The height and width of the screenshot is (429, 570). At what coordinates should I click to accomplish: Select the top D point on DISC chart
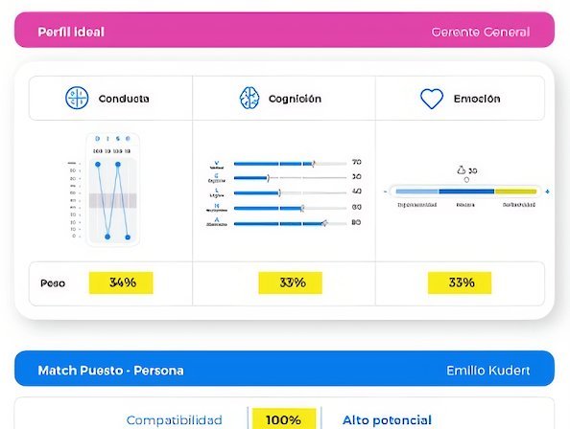click(98, 165)
